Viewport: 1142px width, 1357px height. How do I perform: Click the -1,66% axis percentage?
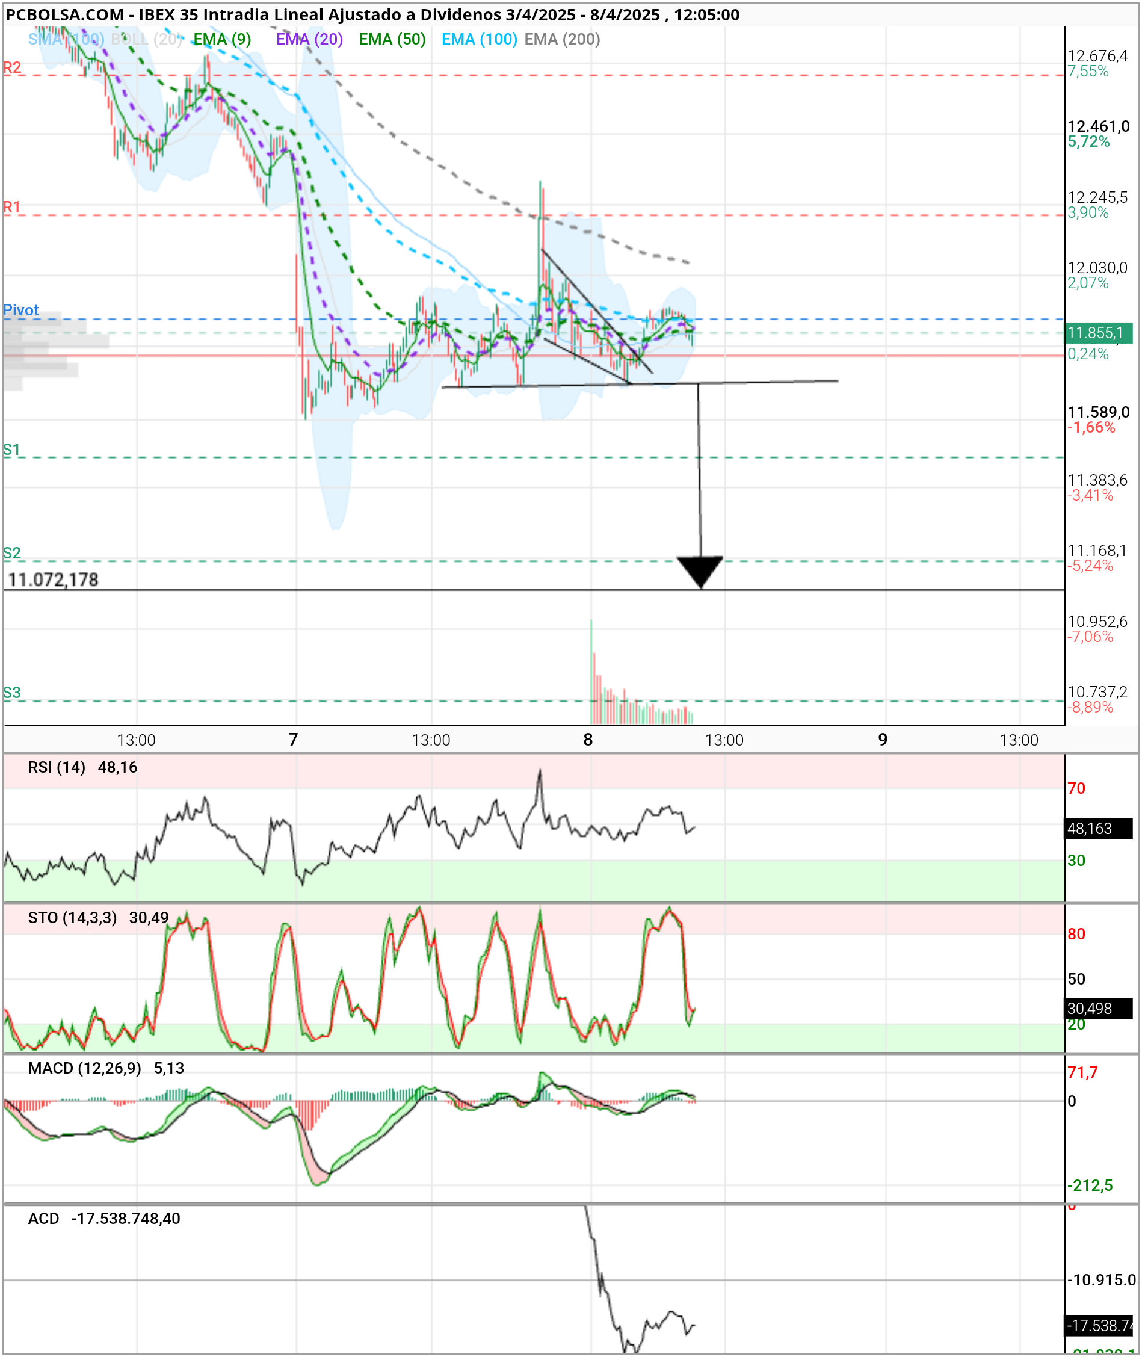click(x=1091, y=427)
